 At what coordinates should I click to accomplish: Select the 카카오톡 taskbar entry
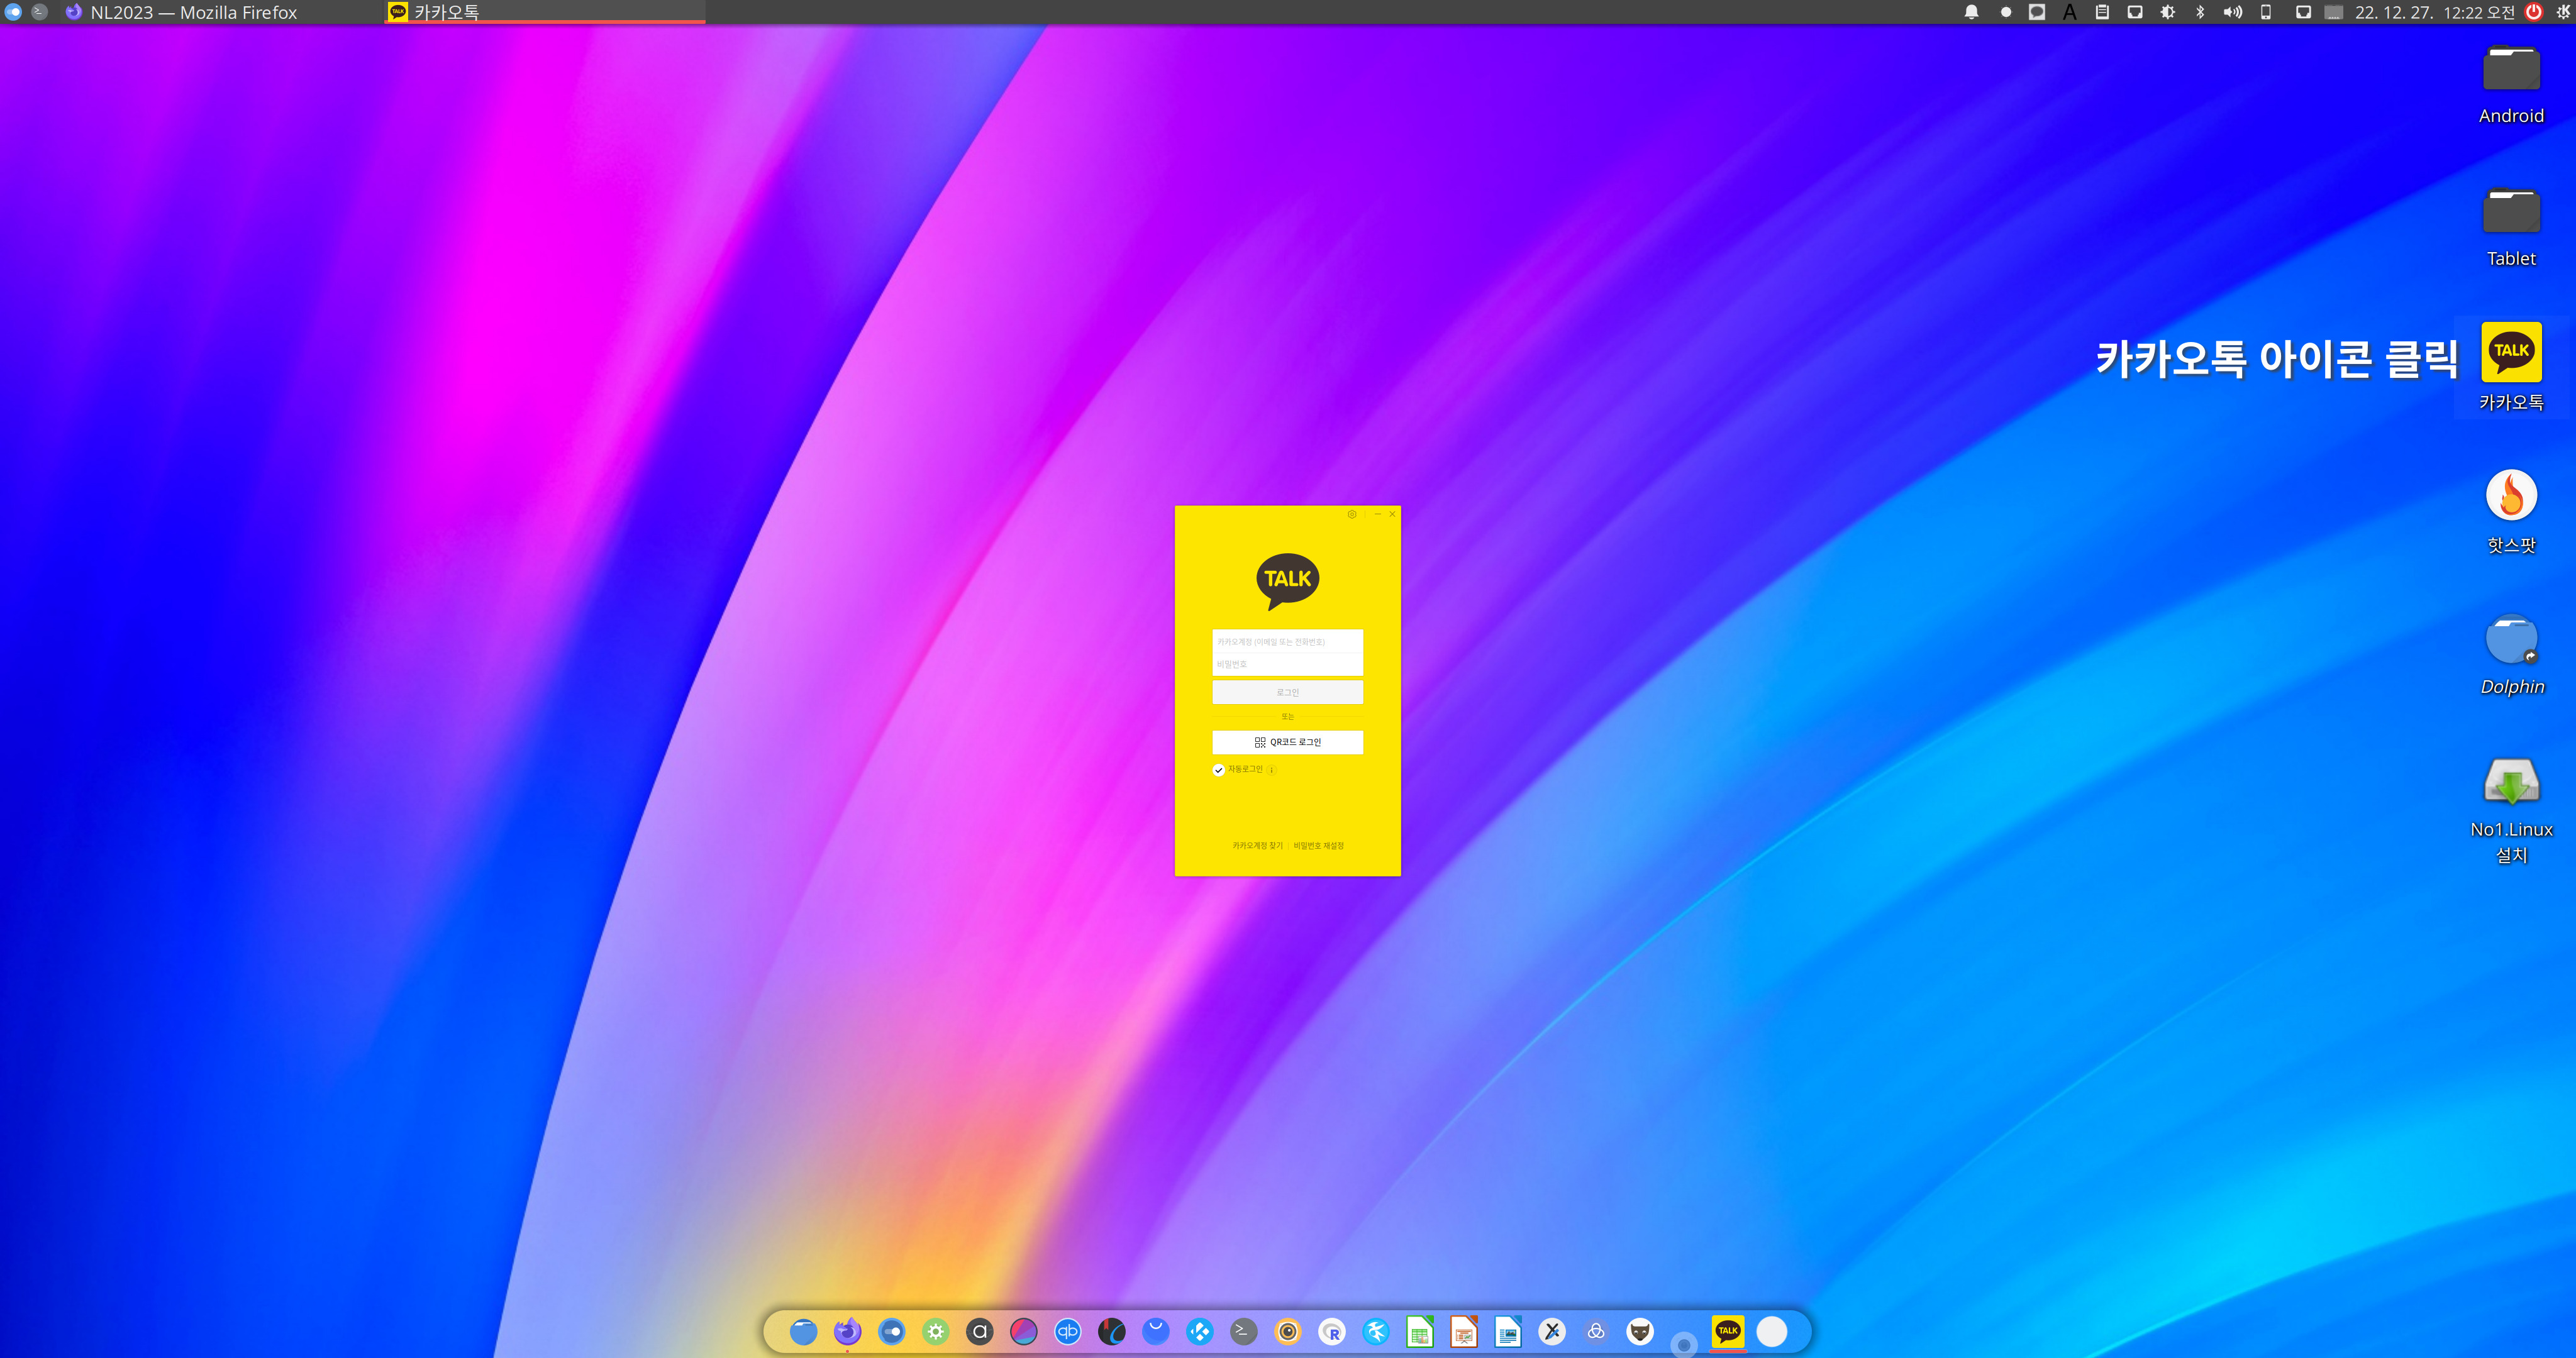point(545,12)
